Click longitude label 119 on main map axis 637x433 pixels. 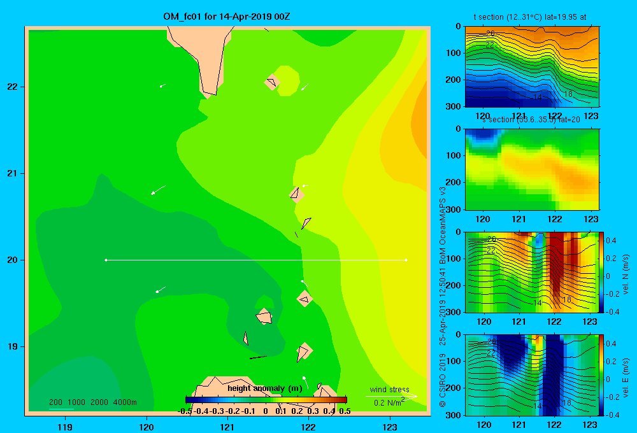(65, 427)
